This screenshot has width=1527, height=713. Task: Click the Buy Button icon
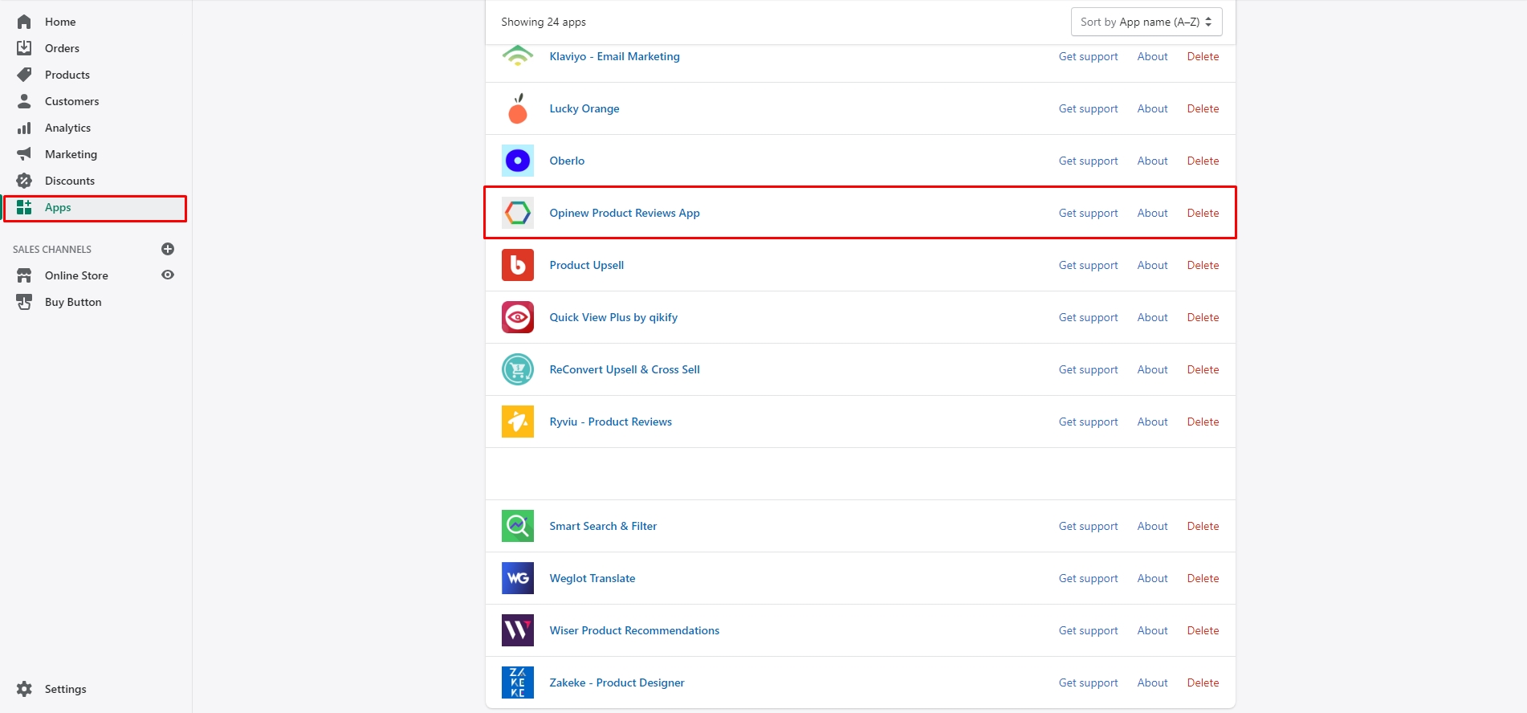point(24,302)
